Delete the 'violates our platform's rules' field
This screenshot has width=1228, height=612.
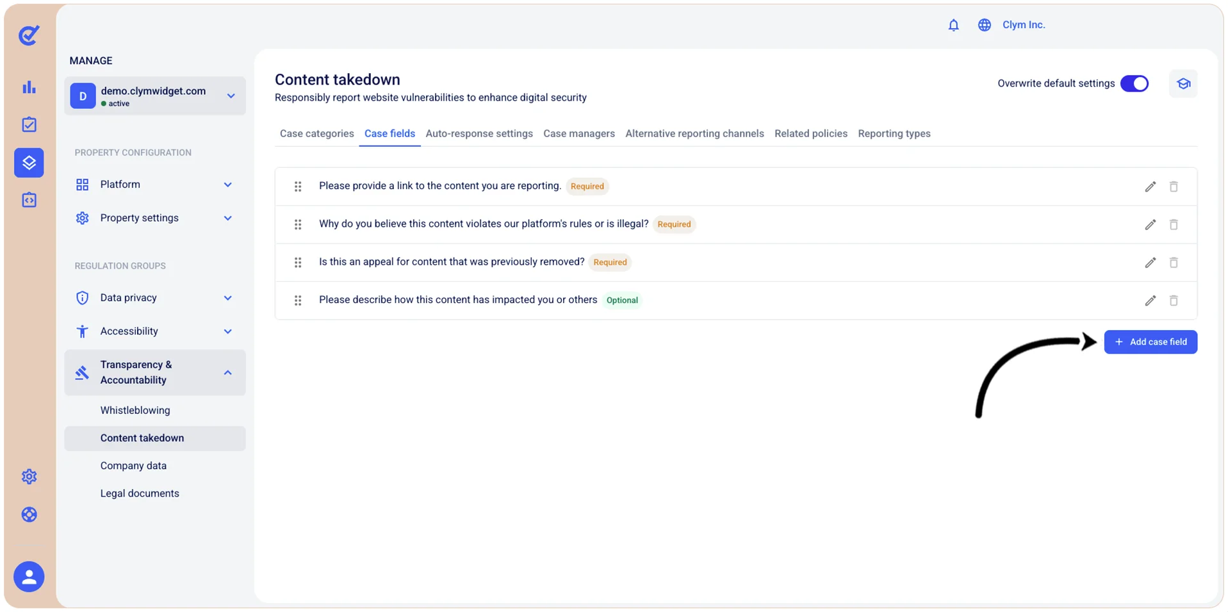(1173, 224)
